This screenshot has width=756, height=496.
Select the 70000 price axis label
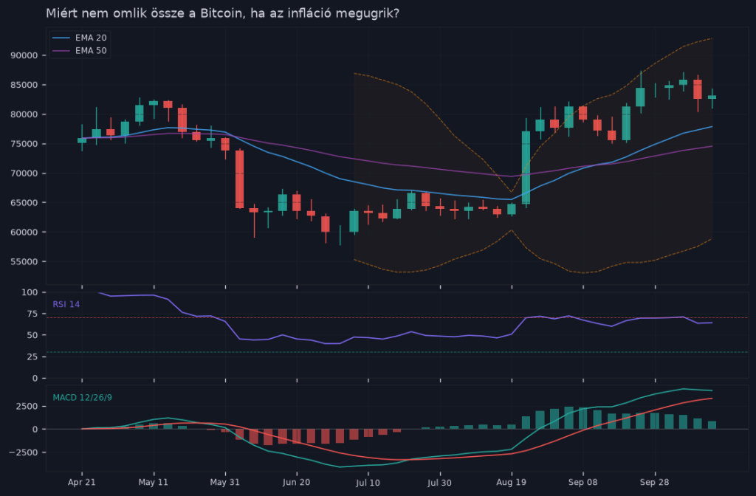coord(24,173)
